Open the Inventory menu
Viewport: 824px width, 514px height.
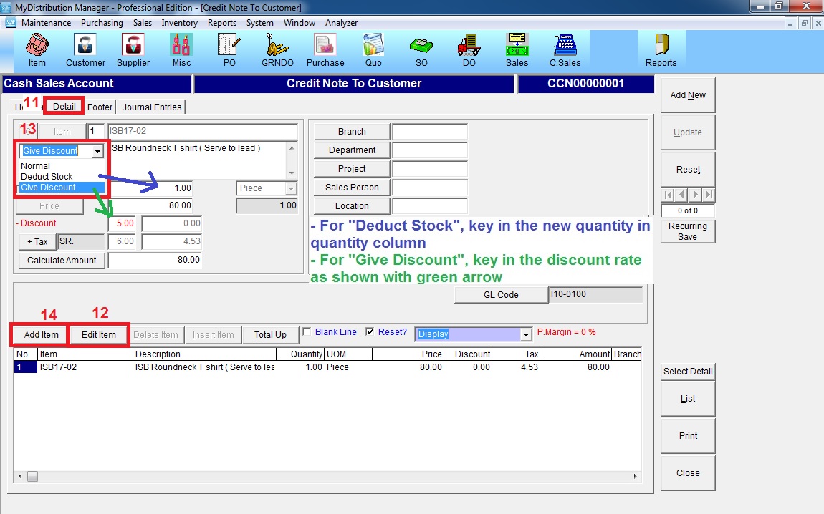pyautogui.click(x=179, y=23)
